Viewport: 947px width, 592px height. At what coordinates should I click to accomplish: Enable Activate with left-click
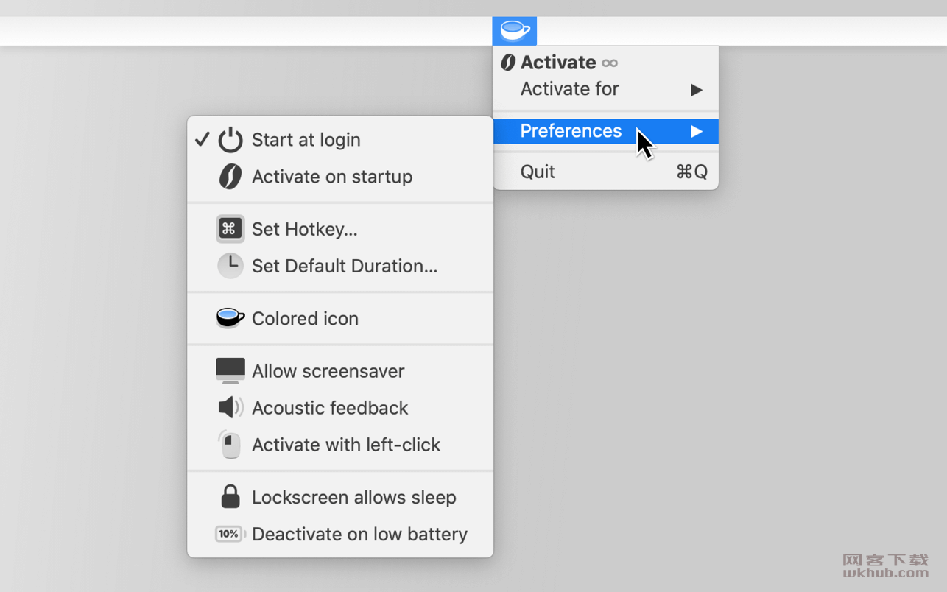(x=340, y=445)
